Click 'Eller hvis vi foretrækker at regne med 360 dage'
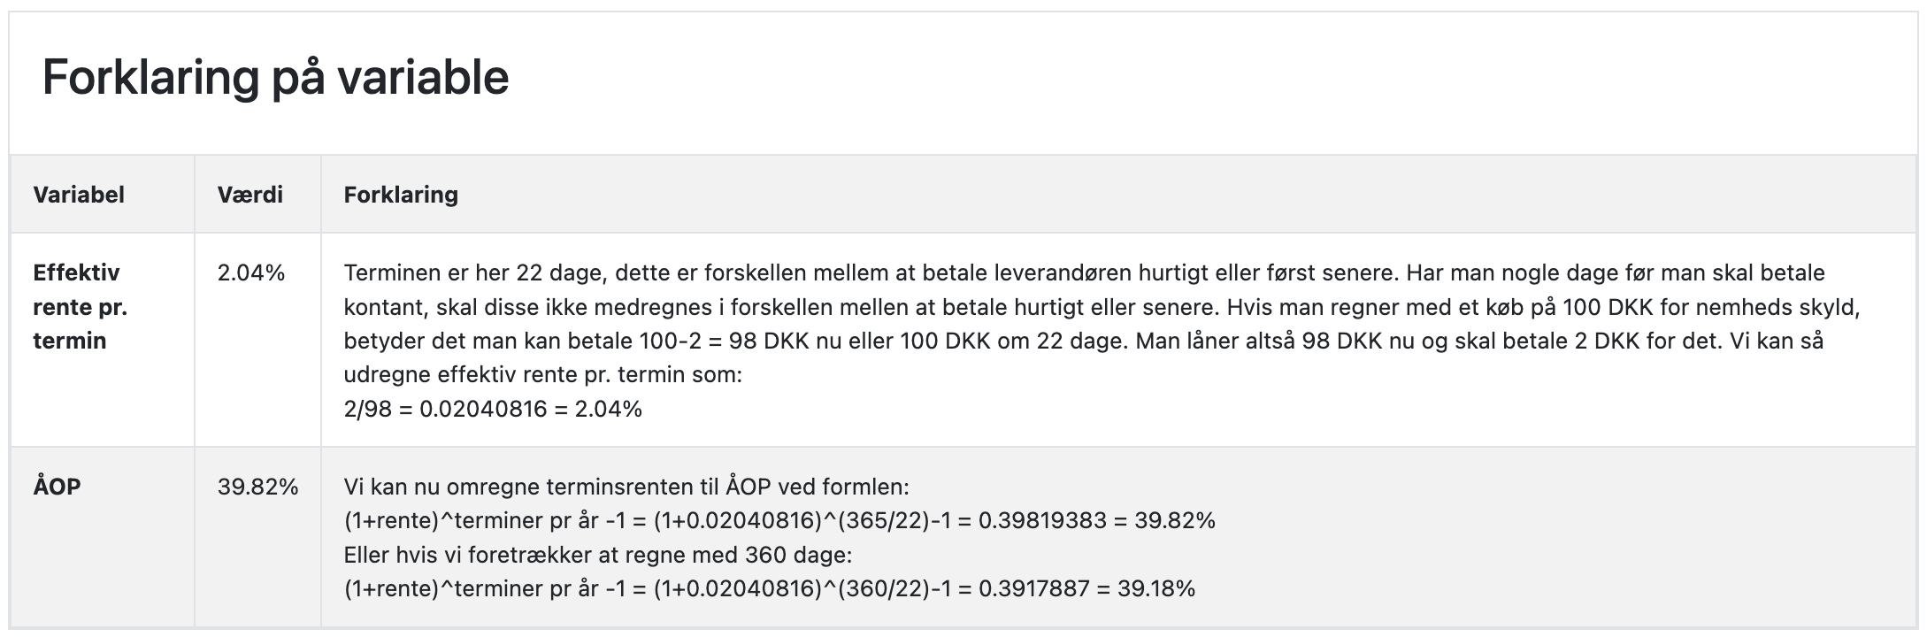 tap(597, 555)
